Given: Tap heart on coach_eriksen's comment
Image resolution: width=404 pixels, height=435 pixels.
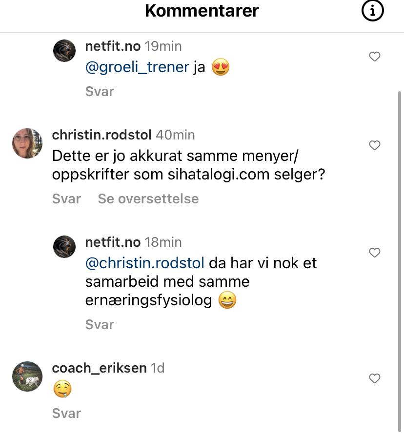Looking at the screenshot, I should [375, 378].
